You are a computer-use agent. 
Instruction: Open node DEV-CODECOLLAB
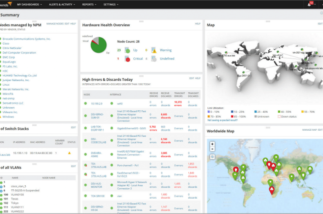99,141
